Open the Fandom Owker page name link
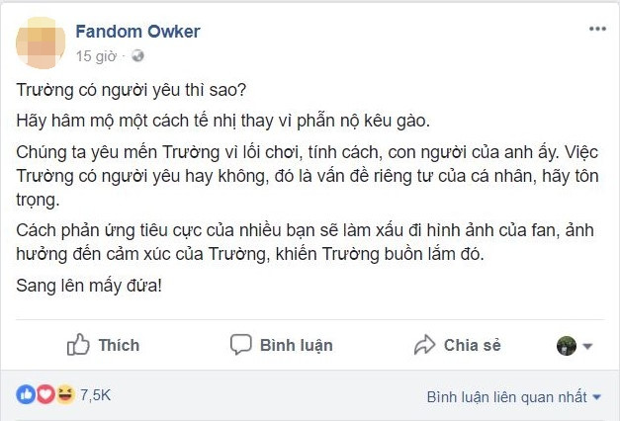The image size is (620, 421). pos(137,31)
